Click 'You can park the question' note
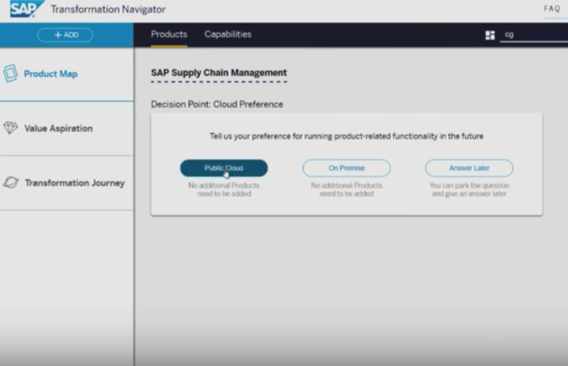 tap(469, 189)
